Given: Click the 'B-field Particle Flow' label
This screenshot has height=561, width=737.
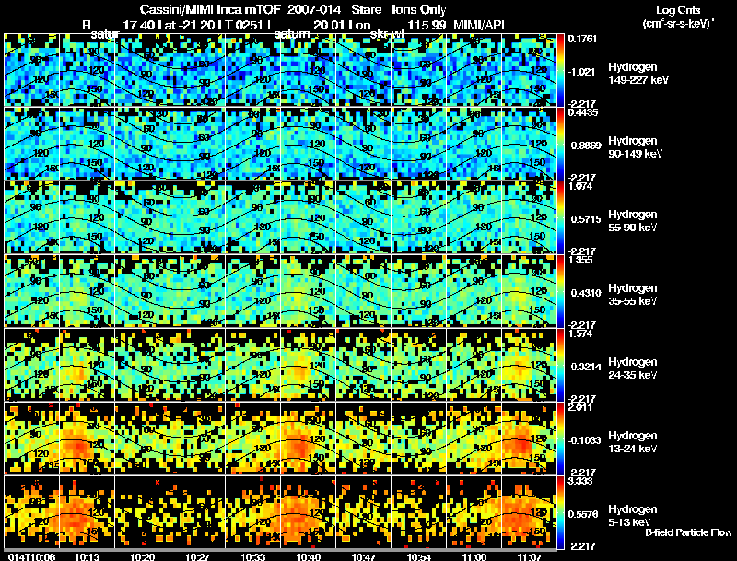Looking at the screenshot, I should click(688, 532).
